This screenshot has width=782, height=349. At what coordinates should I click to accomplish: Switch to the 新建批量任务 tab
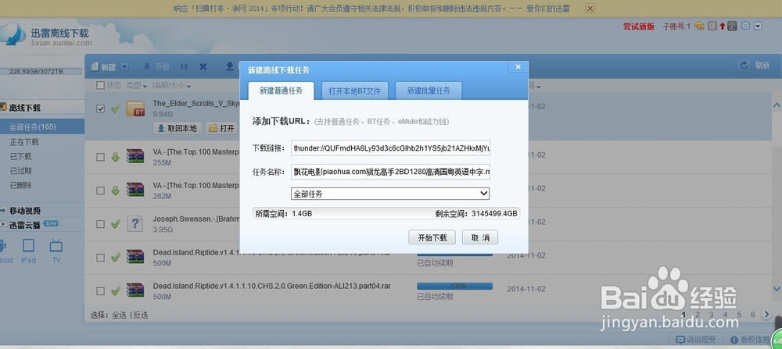(429, 91)
